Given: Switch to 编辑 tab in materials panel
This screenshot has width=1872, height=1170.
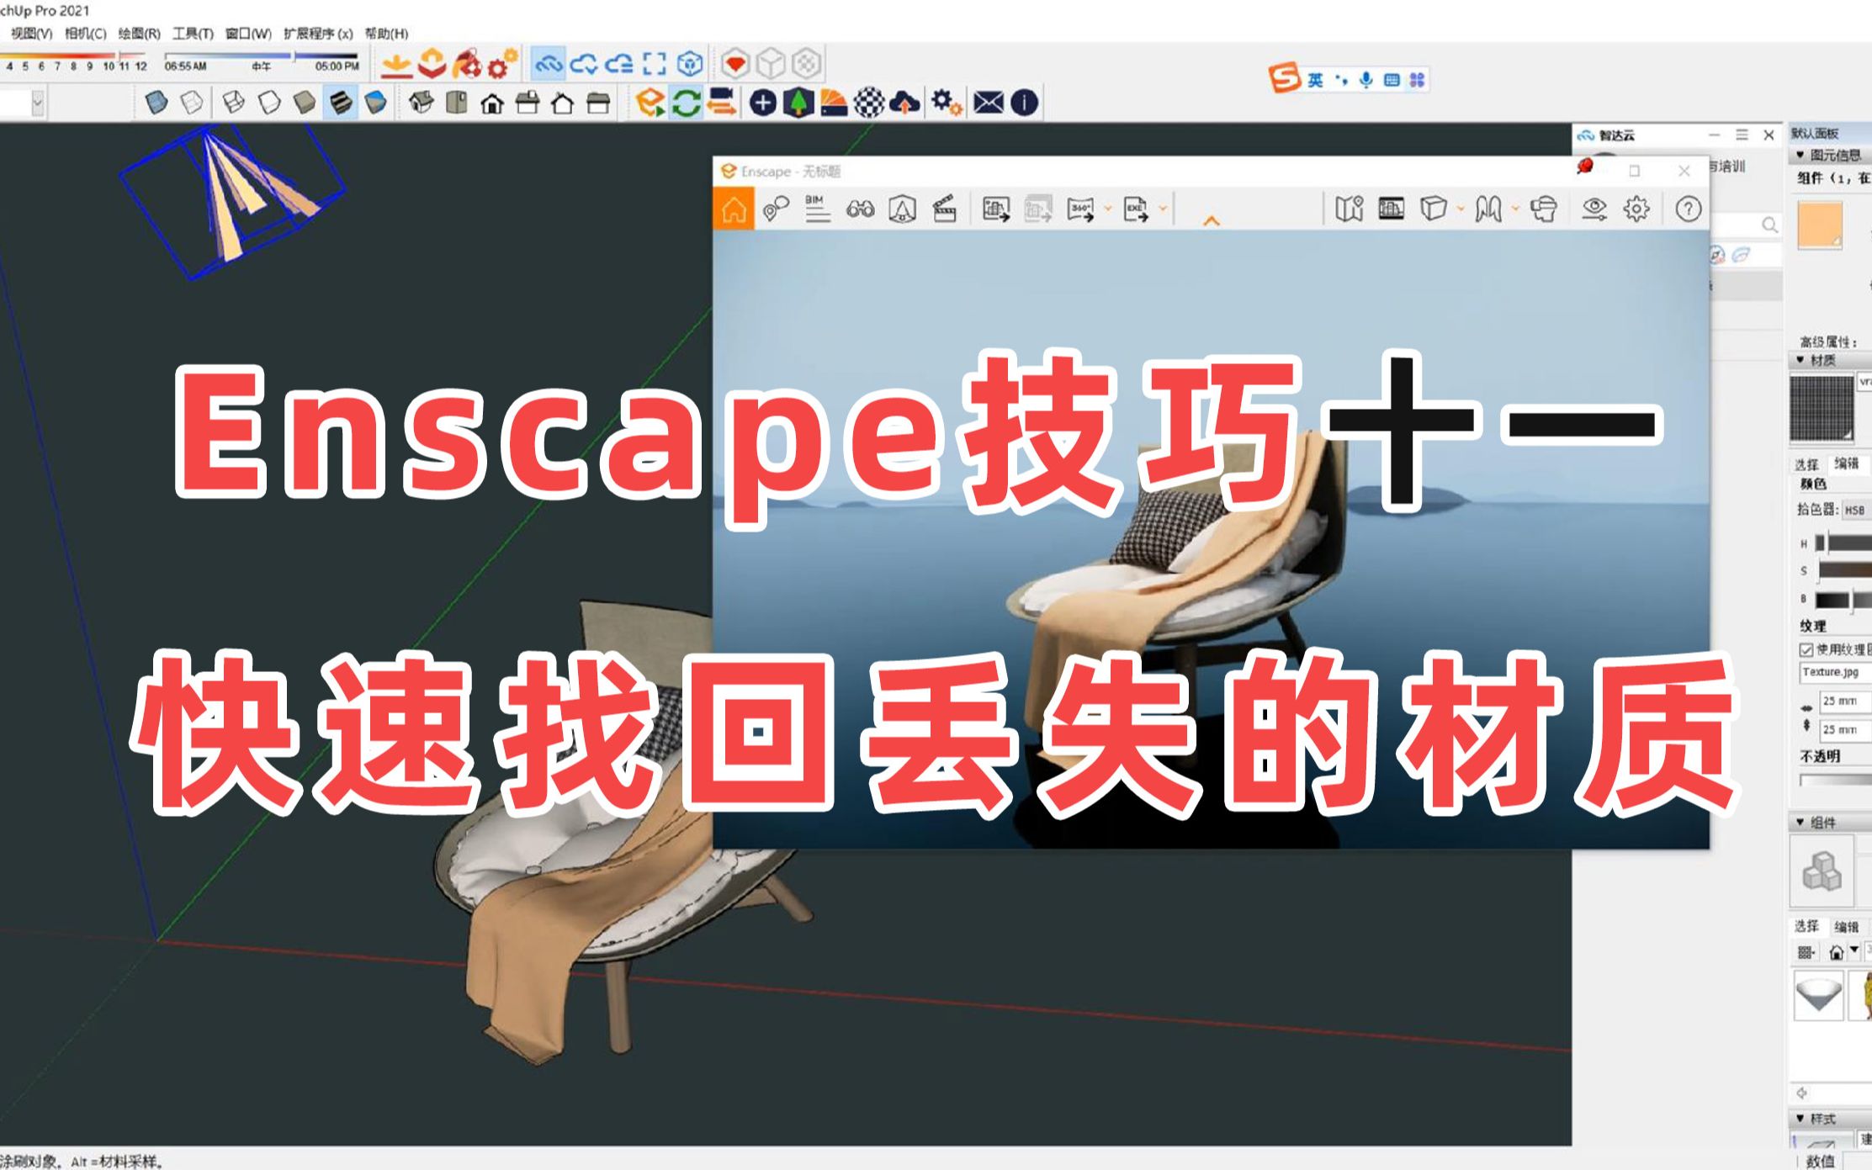Looking at the screenshot, I should coord(1847,463).
